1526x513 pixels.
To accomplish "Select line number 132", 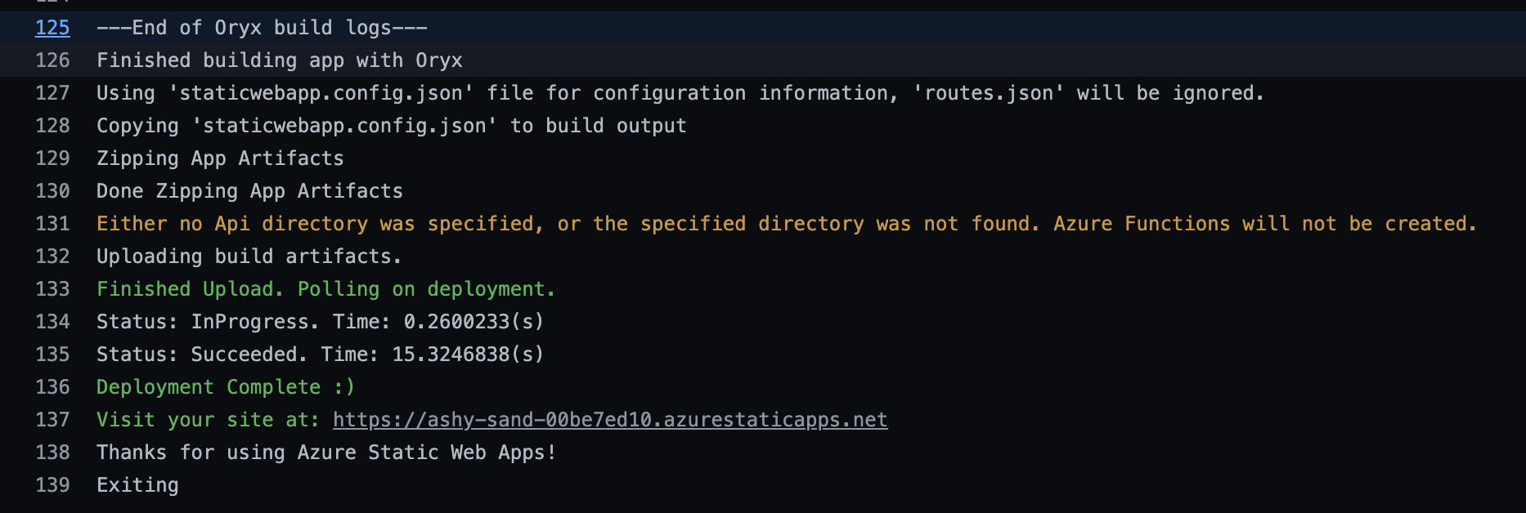I will [52, 256].
